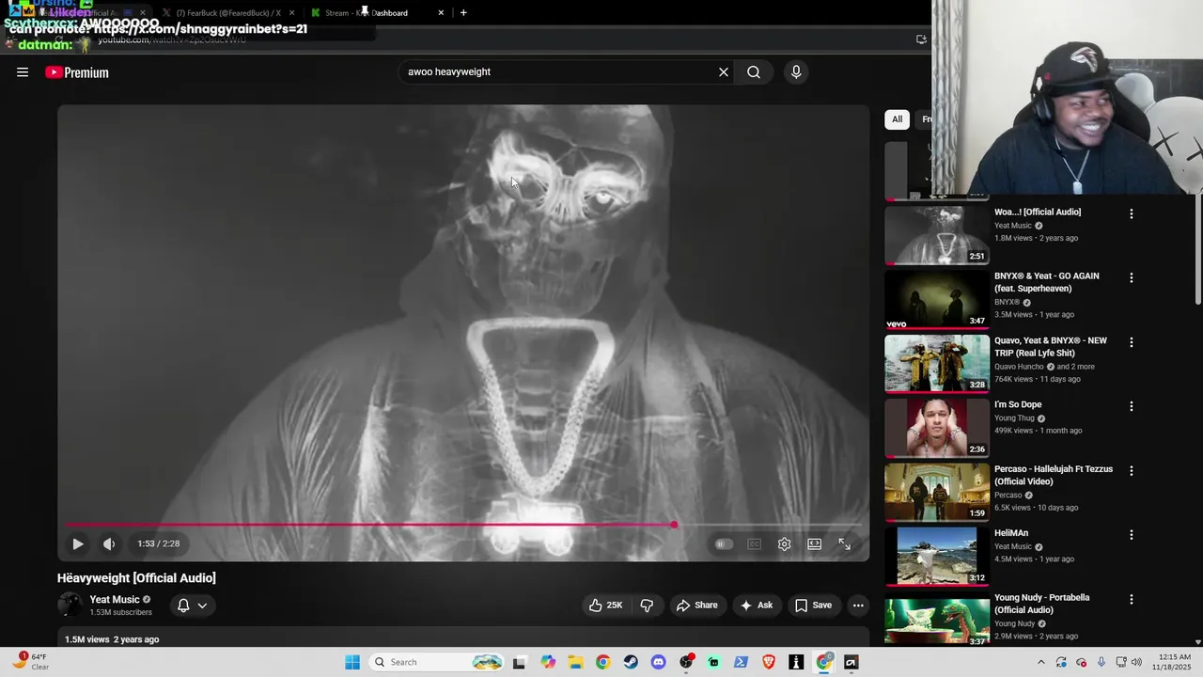The image size is (1203, 677).
Task: Select the All filter chip
Action: [897, 119]
